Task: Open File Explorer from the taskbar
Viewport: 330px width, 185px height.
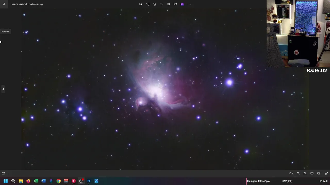Action: 21,181
